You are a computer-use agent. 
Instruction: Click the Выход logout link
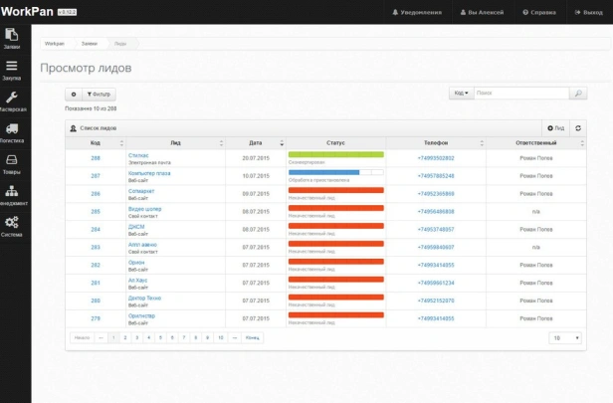coord(585,12)
